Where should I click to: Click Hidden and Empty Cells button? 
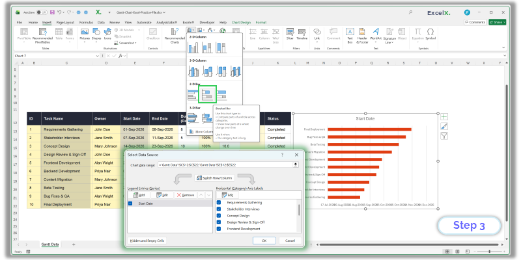(x=147, y=240)
